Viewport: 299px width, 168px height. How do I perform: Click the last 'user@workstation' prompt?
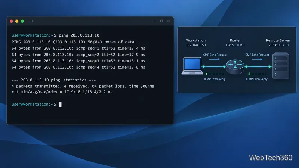[x=34, y=104]
